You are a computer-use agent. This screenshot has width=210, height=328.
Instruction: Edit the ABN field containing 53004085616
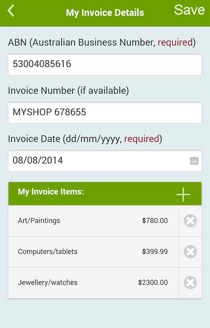(x=105, y=64)
